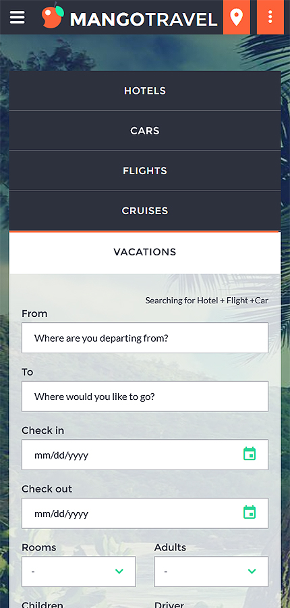Switch to the Hotels tab

pyautogui.click(x=145, y=91)
